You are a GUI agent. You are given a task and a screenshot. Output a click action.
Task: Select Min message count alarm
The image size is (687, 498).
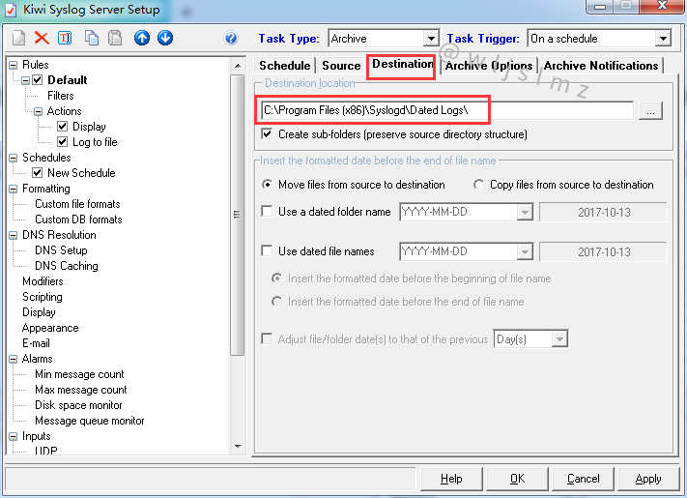tap(79, 374)
